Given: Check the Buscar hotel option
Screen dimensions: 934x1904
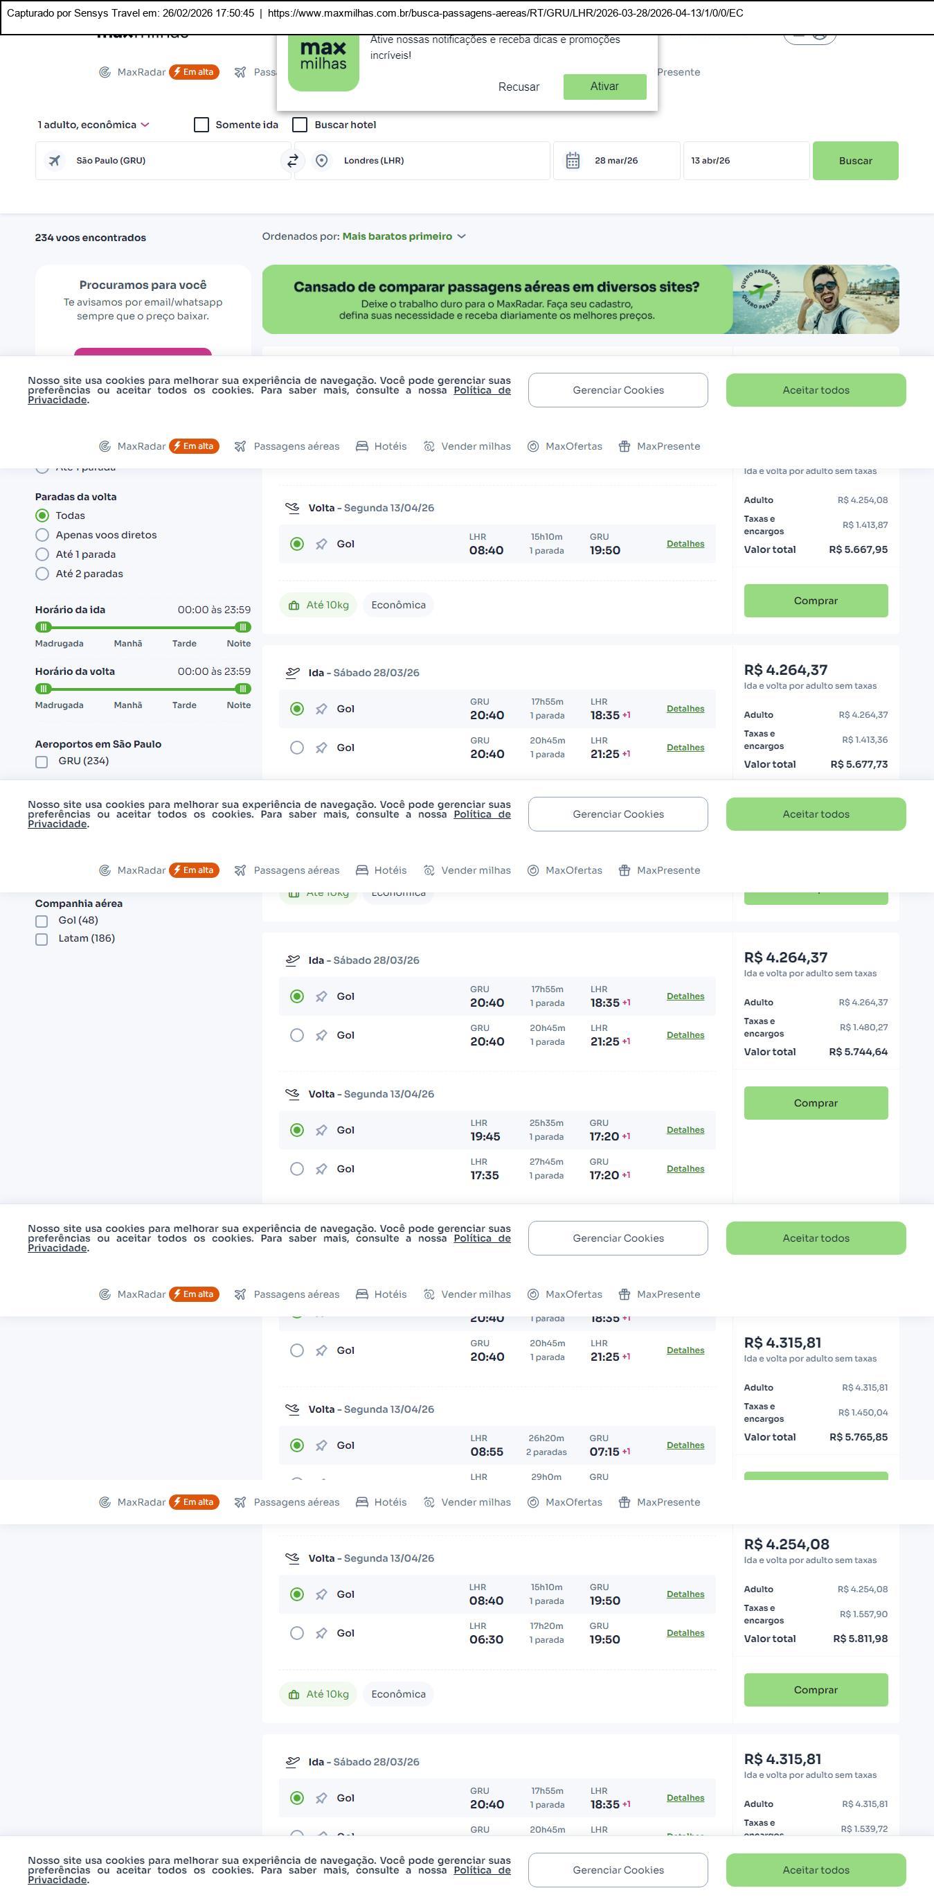Looking at the screenshot, I should click(x=300, y=125).
